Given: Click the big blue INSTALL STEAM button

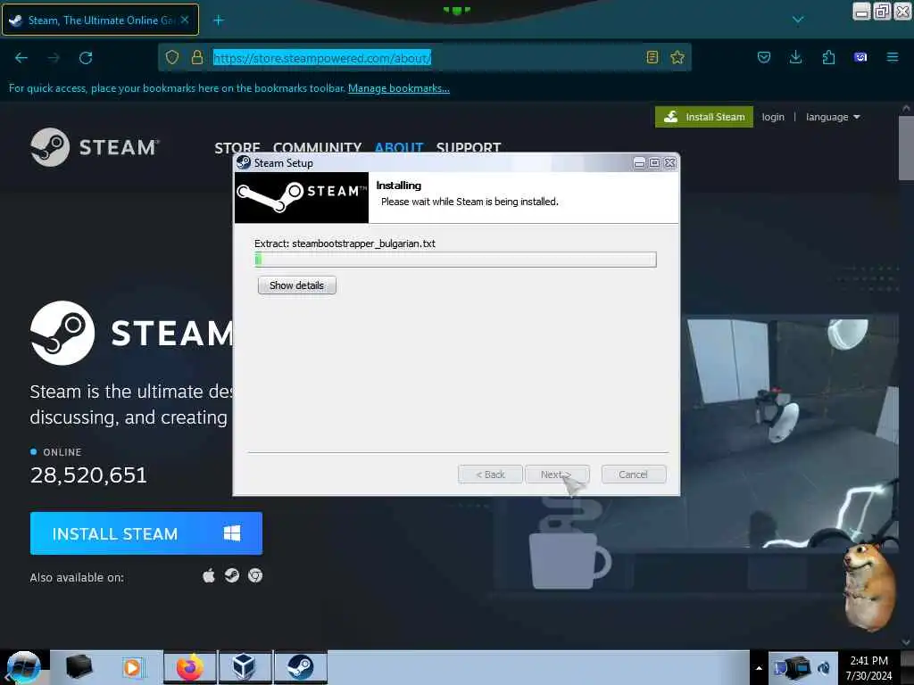Looking at the screenshot, I should (x=146, y=533).
